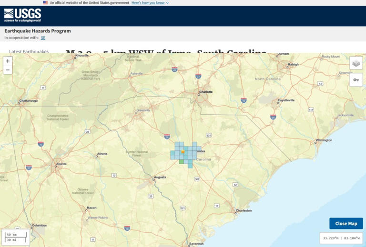Zoom in the map with plus button

8,61
